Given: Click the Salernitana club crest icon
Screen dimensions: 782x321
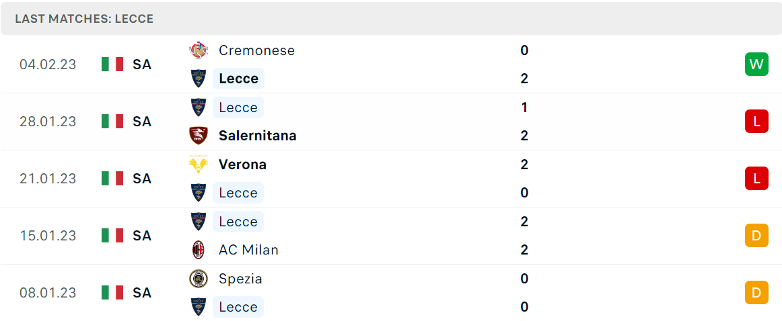Looking at the screenshot, I should (199, 136).
